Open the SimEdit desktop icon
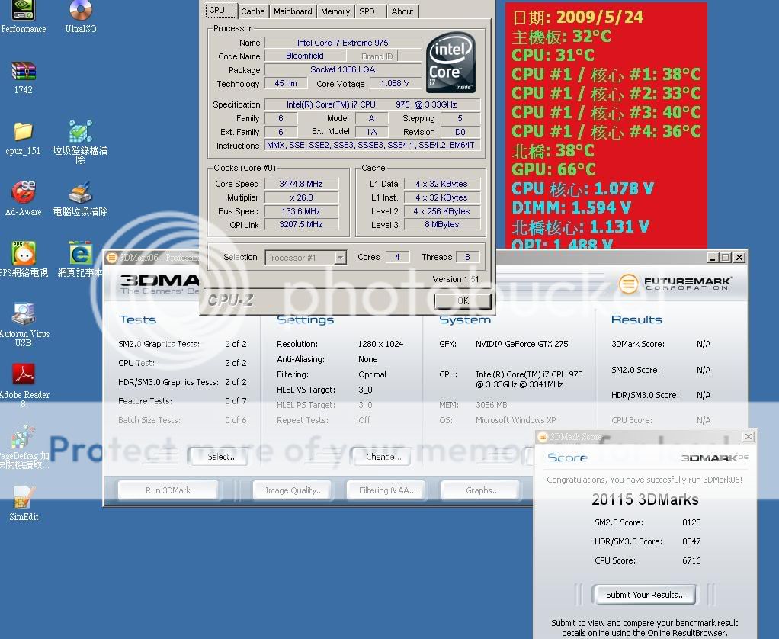Screen dimensions: 779x639 pyautogui.click(x=24, y=503)
